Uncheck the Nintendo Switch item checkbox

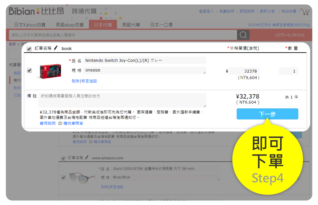[x=29, y=70]
